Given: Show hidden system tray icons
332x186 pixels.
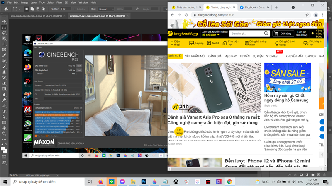Looking at the screenshot, I should [273, 182].
